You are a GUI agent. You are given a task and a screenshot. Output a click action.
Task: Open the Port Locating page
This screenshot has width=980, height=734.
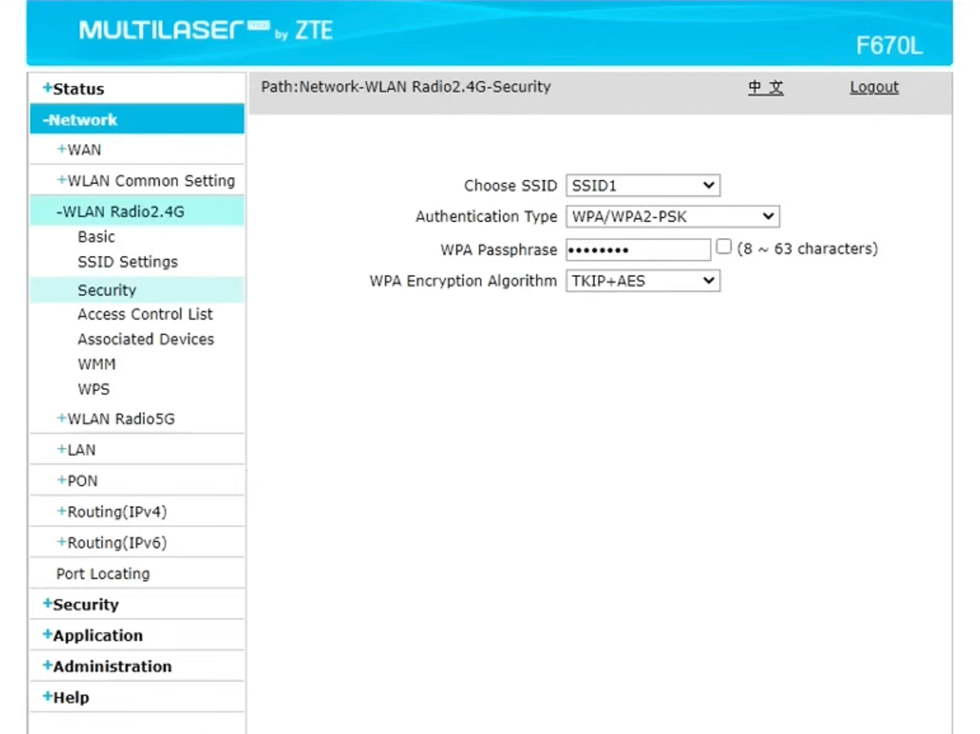(103, 574)
